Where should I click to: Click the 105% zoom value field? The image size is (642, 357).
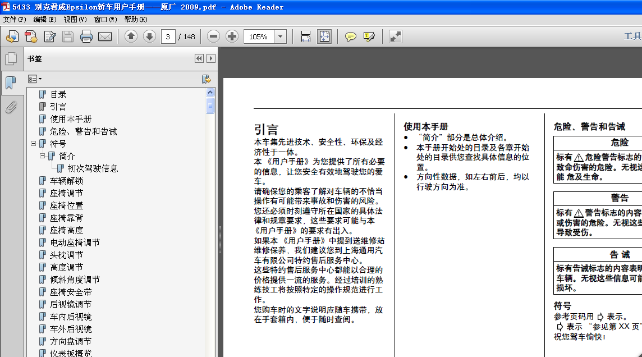click(259, 36)
